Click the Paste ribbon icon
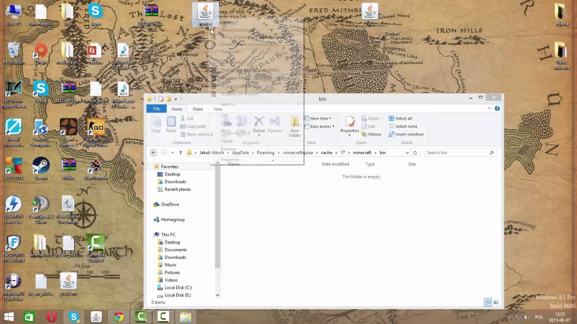This screenshot has width=577, height=324. click(x=171, y=125)
